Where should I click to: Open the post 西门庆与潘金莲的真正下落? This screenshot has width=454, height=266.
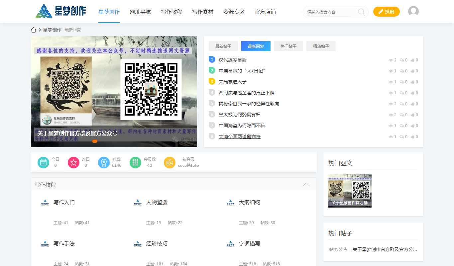tap(247, 93)
